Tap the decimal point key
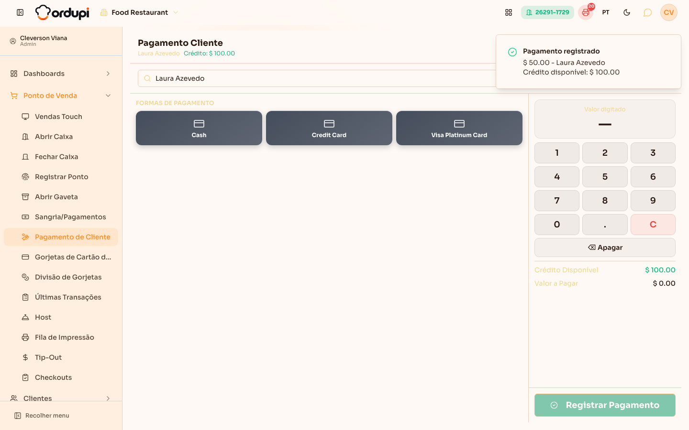 pyautogui.click(x=605, y=225)
